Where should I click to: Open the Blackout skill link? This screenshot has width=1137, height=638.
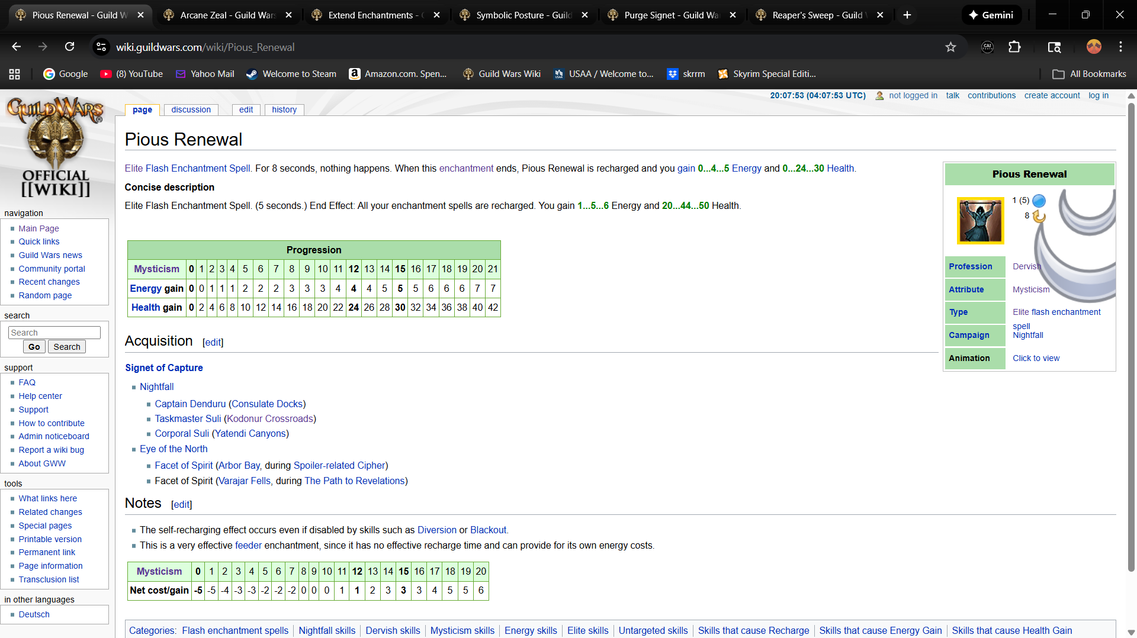tap(488, 530)
